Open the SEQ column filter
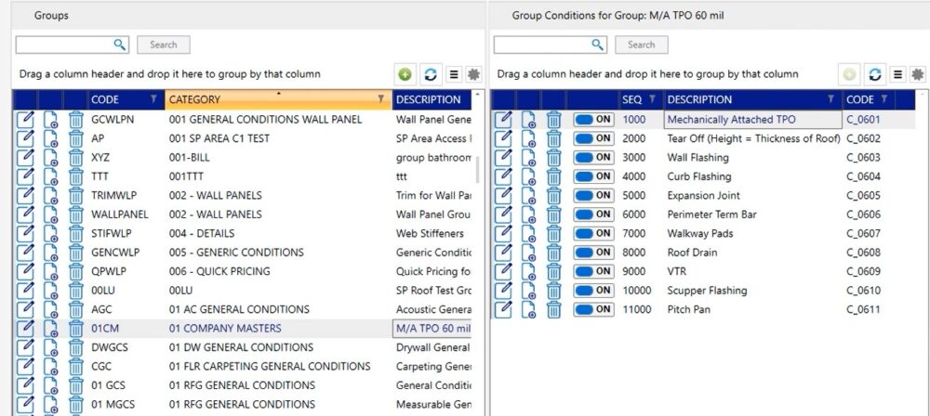Viewport: 930px width, 416px height. click(x=653, y=99)
